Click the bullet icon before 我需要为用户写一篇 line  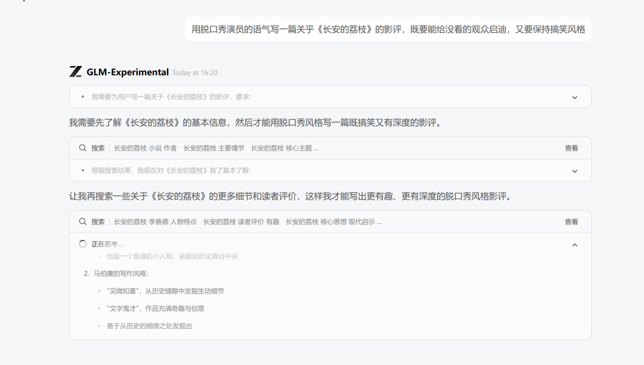pyautogui.click(x=81, y=96)
